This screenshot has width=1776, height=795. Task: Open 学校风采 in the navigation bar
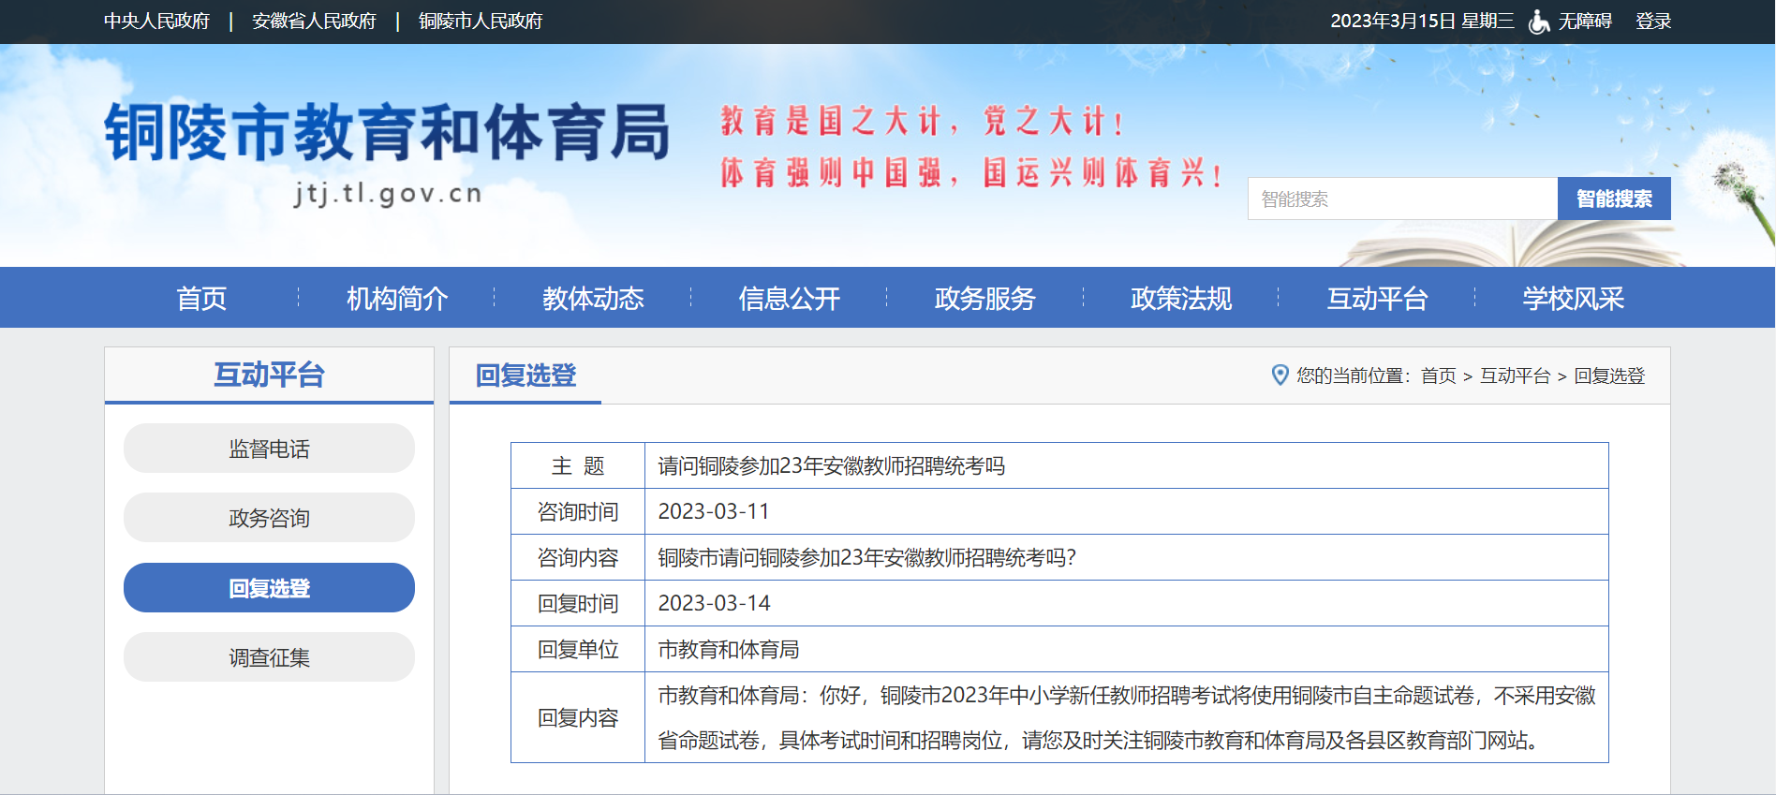1573,298
